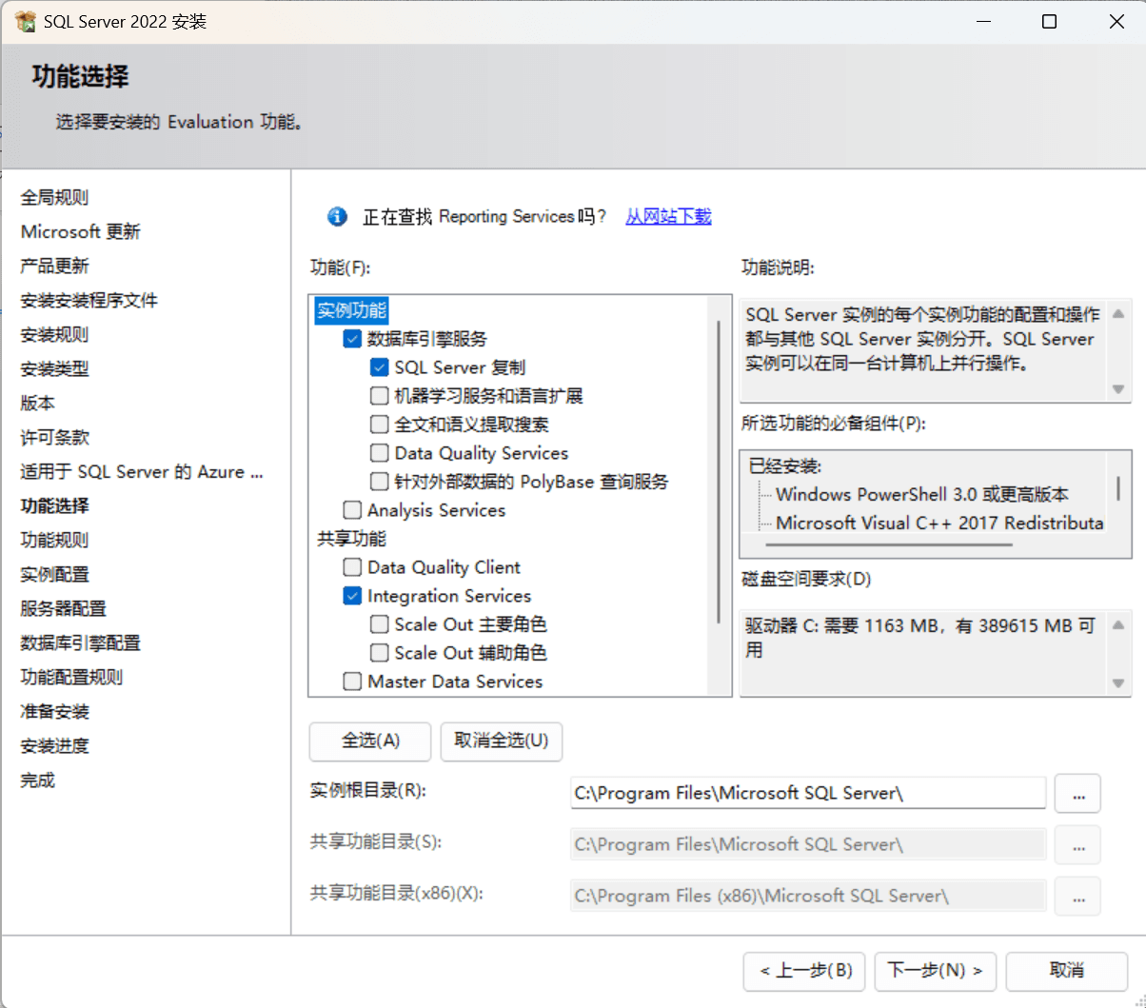This screenshot has height=1008, width=1146.
Task: Click 功能说明 scroll up arrow
Action: pos(1118,313)
